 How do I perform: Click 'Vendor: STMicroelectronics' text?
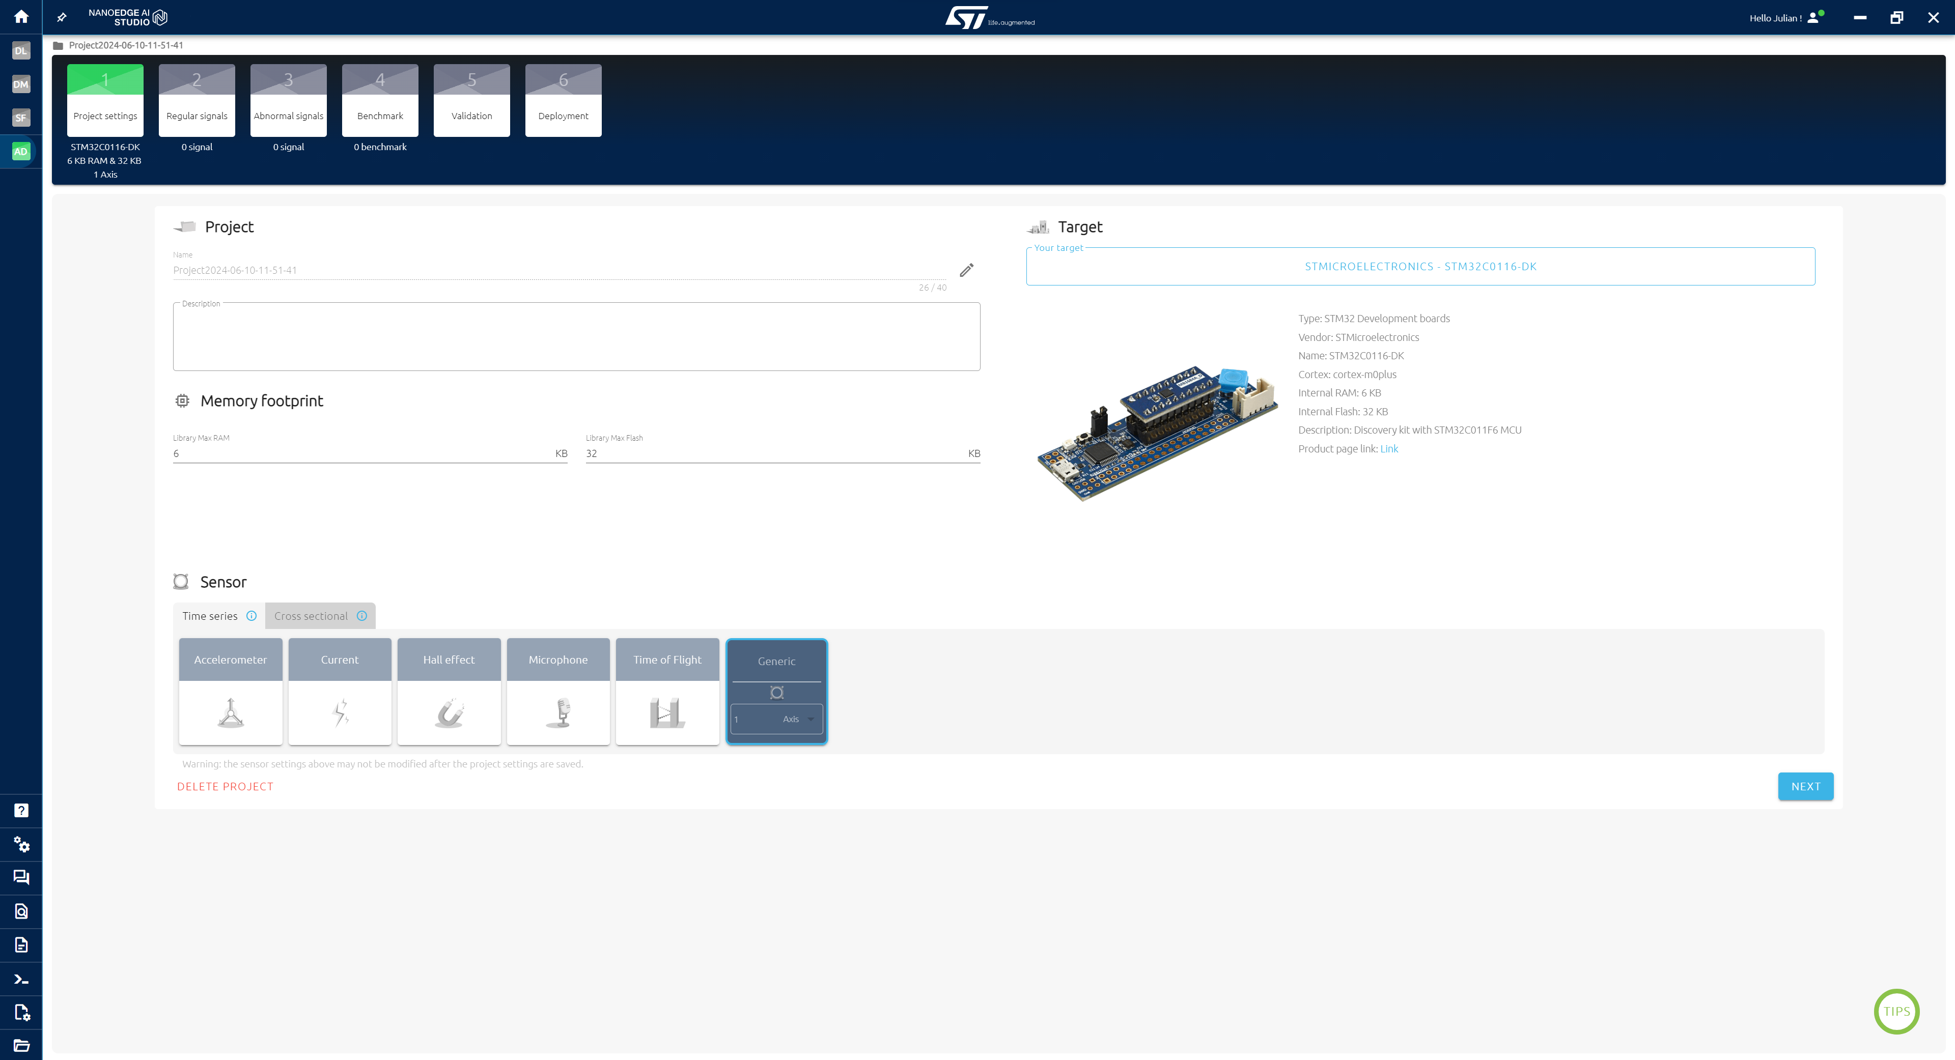(x=1358, y=338)
